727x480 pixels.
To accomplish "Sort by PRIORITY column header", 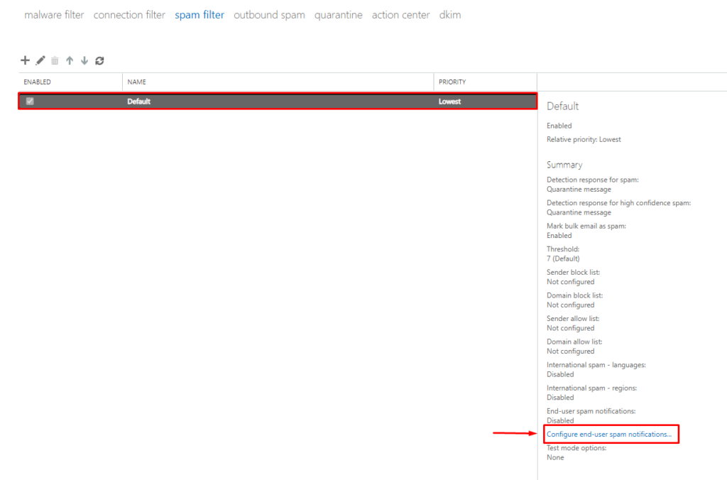I will (x=452, y=82).
